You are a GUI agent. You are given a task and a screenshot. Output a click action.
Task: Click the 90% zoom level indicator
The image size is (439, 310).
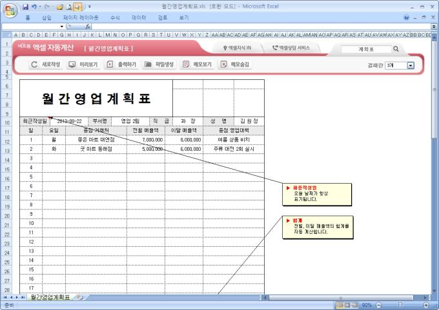click(x=367, y=305)
